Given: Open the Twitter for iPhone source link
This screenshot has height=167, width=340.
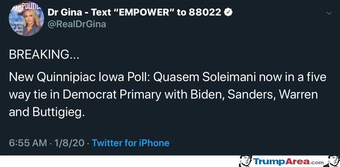Looking at the screenshot, I should 130,143.
